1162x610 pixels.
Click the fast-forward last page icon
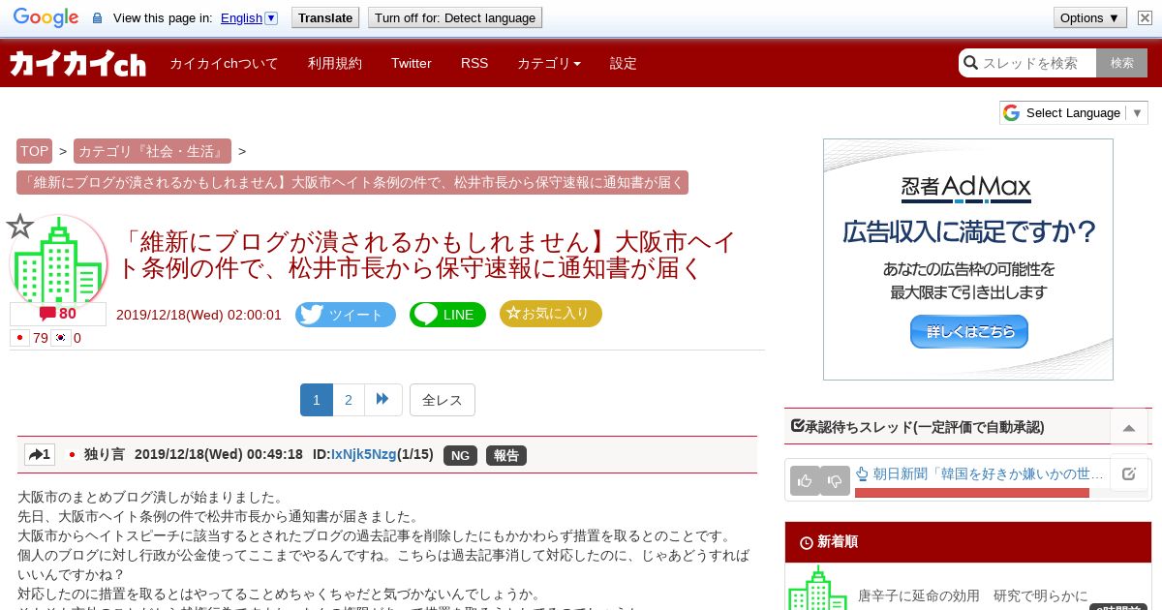[382, 400]
